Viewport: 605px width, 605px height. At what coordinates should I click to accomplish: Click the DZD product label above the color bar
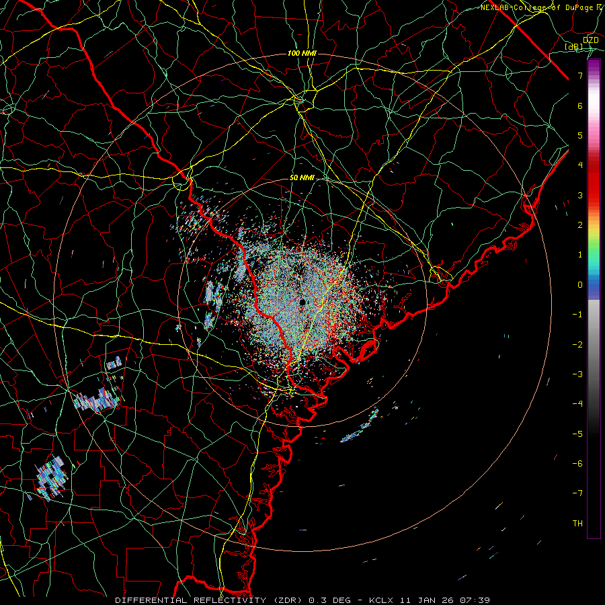point(590,40)
